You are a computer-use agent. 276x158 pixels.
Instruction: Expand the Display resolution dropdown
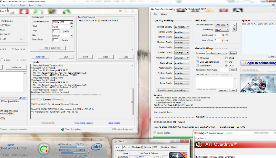71,22
